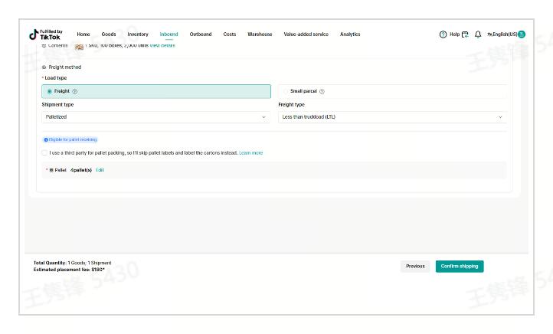The width and height of the screenshot is (553, 334).
Task: Select the Small parcel radio button
Action: point(286,91)
